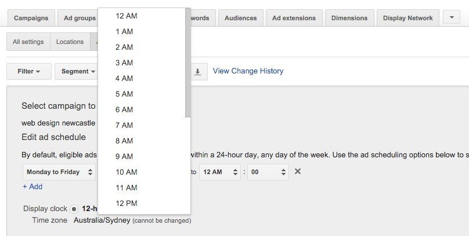The height and width of the screenshot is (236, 469).
Task: Go to the Display Network tab
Action: [x=407, y=18]
